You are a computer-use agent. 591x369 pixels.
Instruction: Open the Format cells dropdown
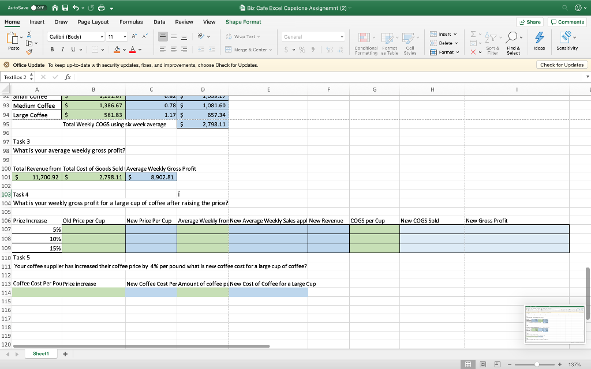[x=445, y=52]
